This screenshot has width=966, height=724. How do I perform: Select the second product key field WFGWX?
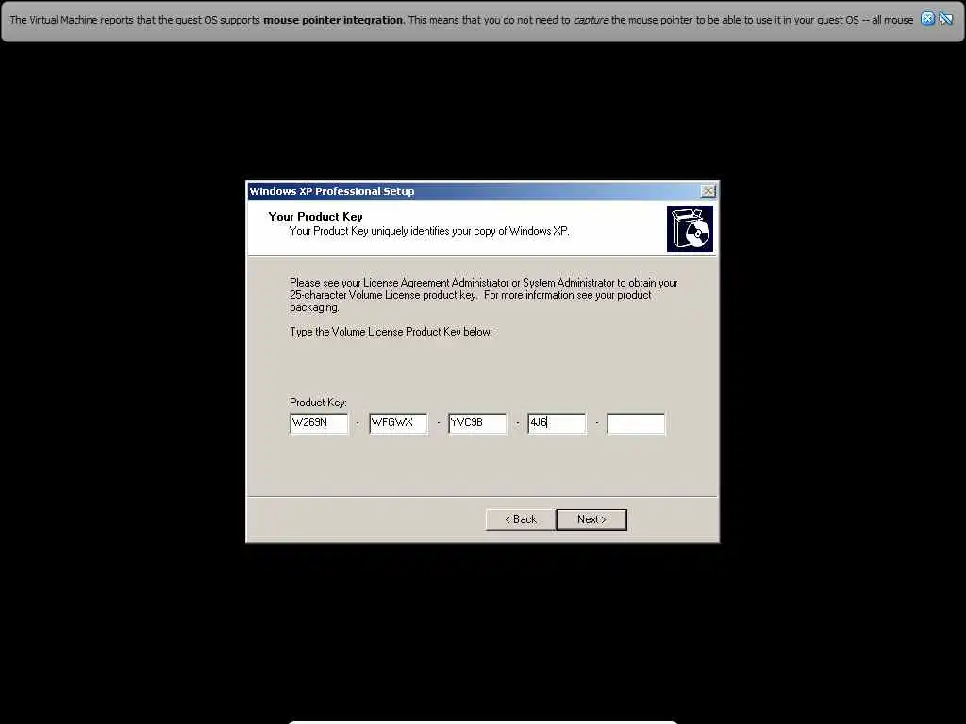[x=398, y=423]
